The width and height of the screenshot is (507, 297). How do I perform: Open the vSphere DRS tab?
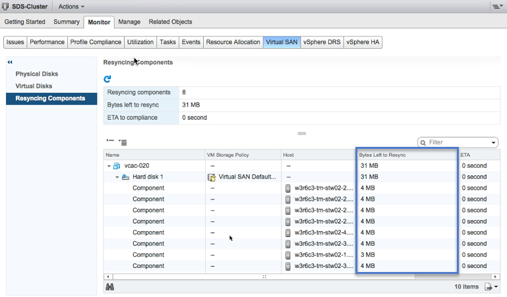click(322, 42)
